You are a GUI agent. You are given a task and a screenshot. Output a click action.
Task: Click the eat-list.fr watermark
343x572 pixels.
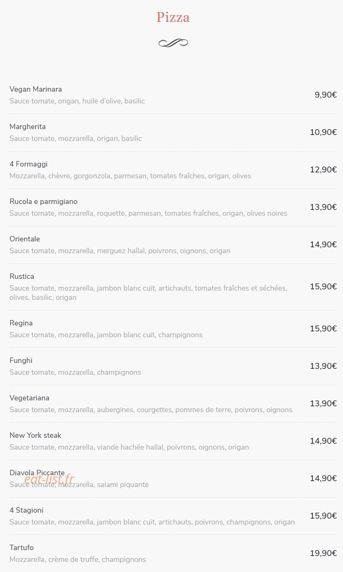(49, 479)
